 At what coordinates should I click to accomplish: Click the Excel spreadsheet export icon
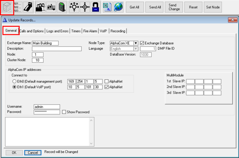coord(108,7)
